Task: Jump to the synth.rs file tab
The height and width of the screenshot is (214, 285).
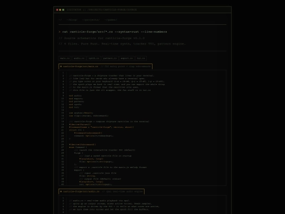Action: (x=94, y=59)
